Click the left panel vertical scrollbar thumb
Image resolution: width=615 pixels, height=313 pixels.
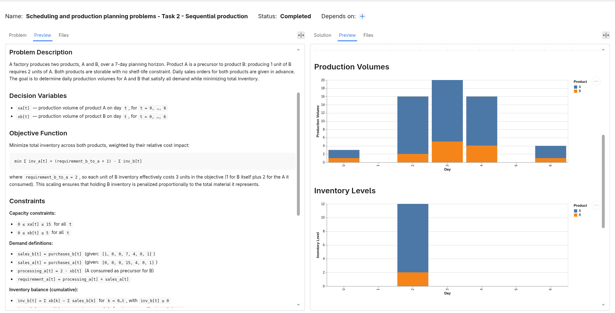[x=298, y=154]
